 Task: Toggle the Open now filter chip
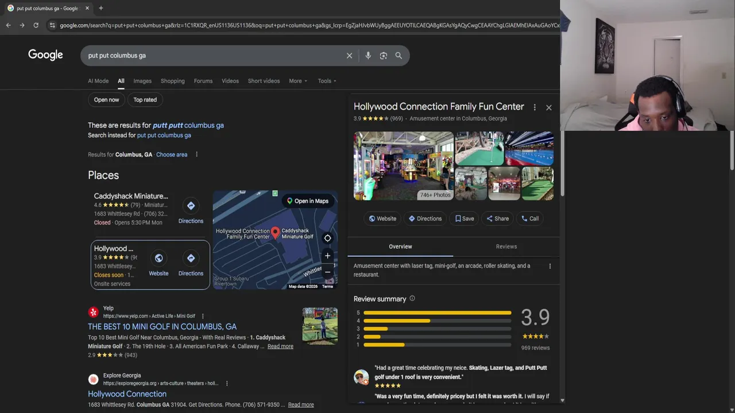click(x=106, y=100)
